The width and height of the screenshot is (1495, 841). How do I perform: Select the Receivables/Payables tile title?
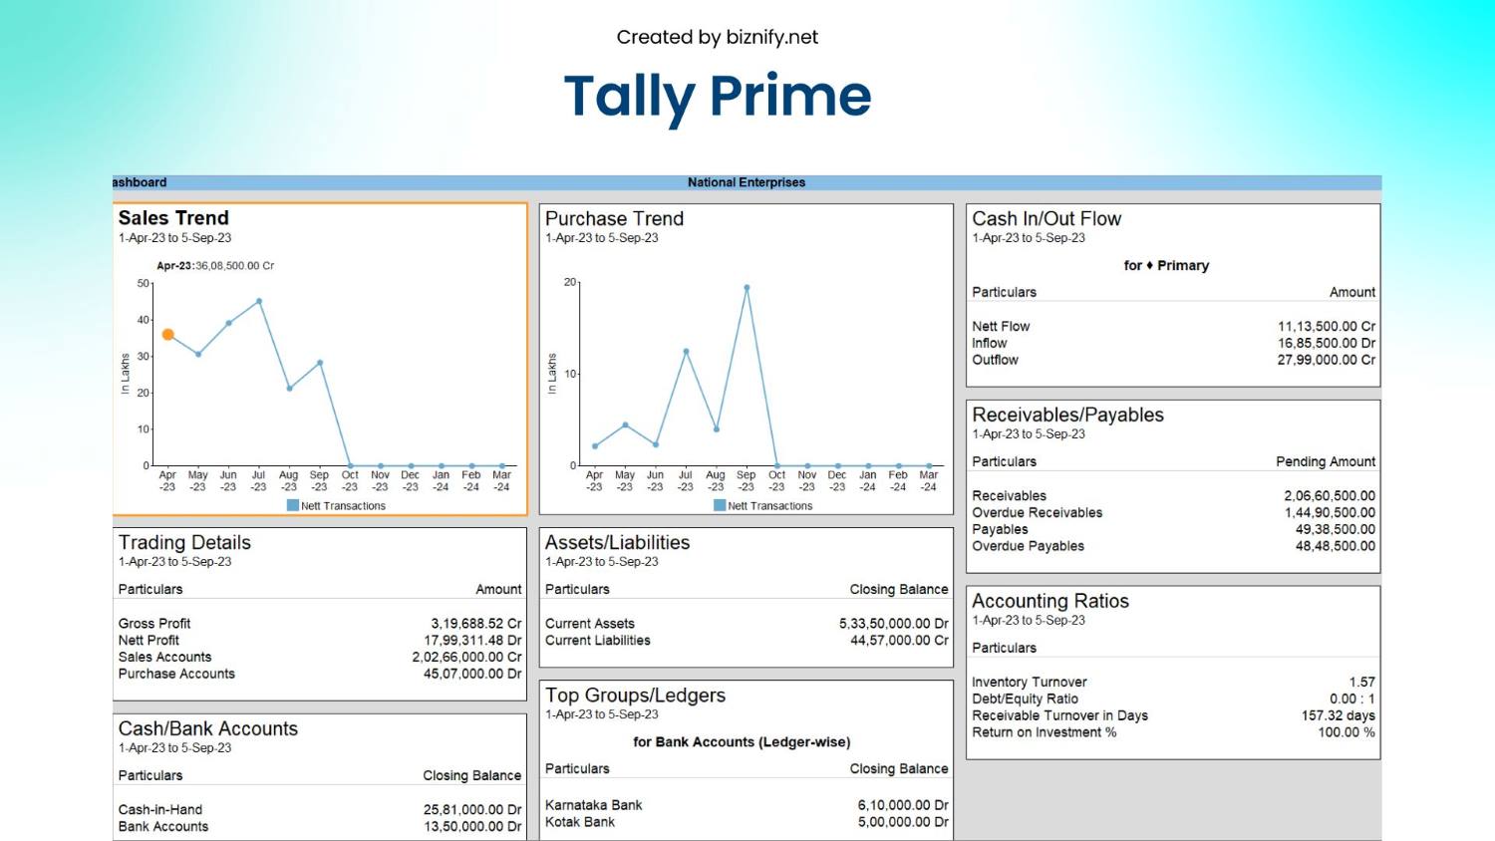1067,415
